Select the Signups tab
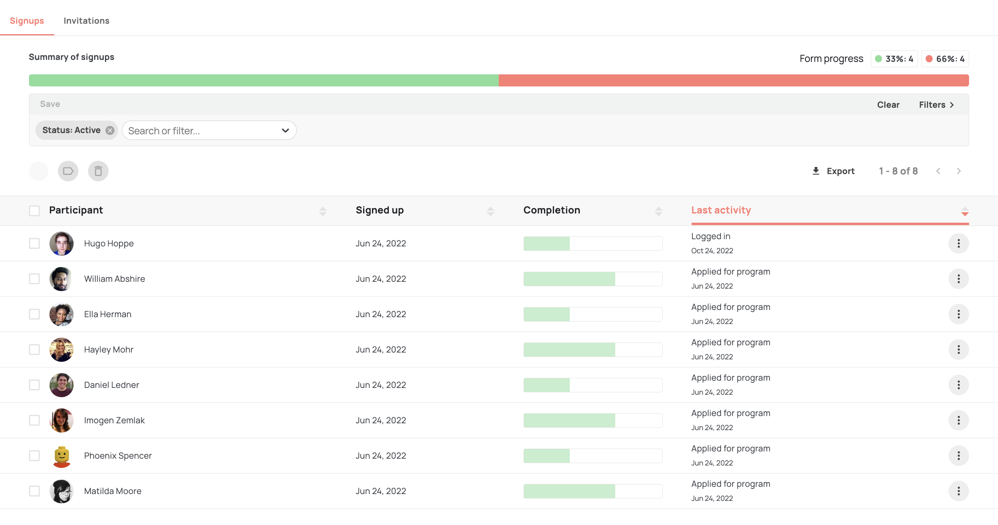998x525 pixels. [27, 21]
